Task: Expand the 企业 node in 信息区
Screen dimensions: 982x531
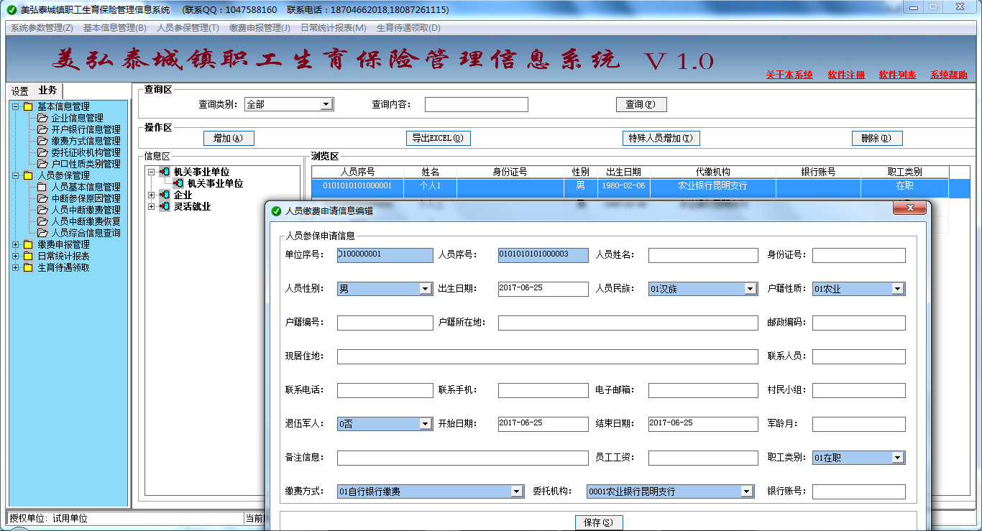Action: (151, 195)
